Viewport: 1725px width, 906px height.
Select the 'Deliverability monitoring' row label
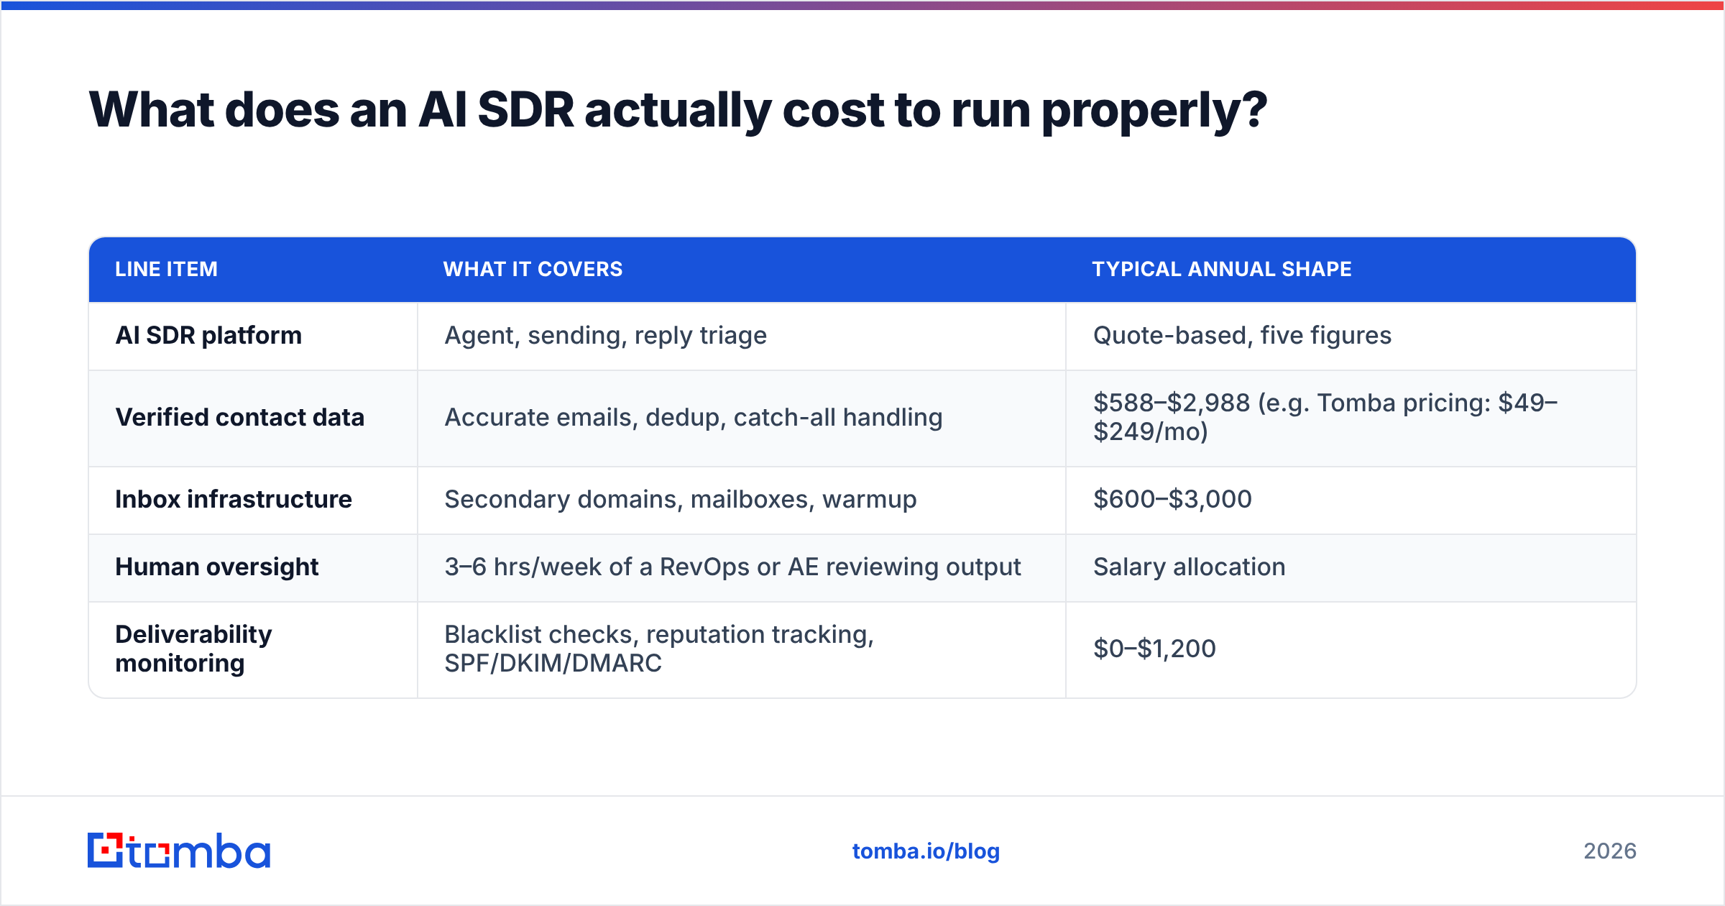click(x=193, y=649)
